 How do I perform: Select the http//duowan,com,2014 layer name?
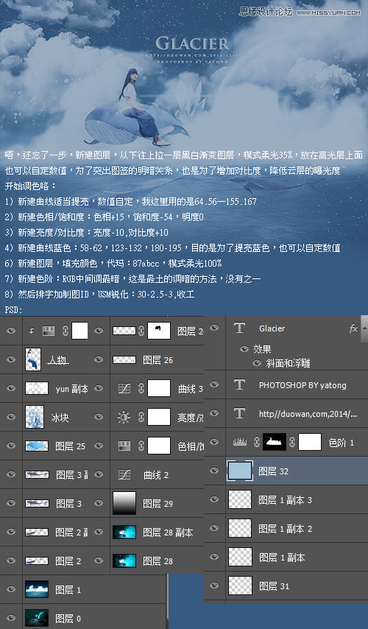(x=308, y=414)
